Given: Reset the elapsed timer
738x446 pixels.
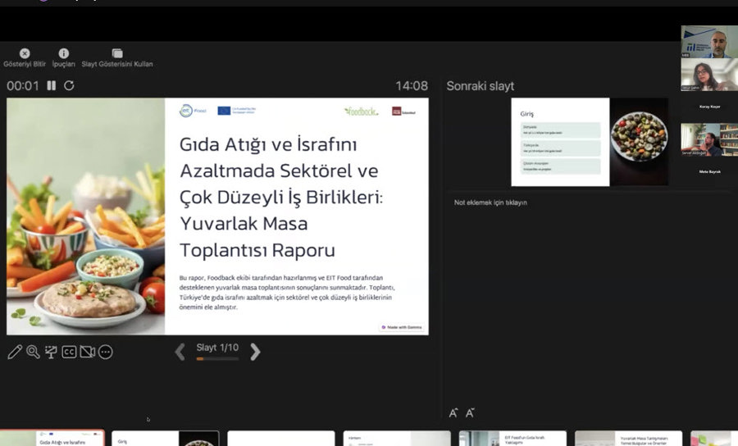Looking at the screenshot, I should tap(69, 85).
